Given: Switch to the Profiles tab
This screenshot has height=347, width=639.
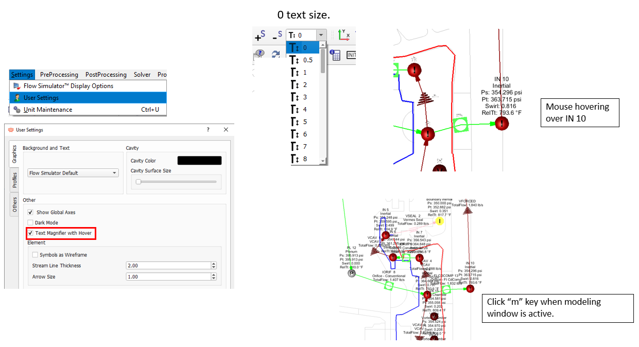Looking at the screenshot, I should (x=15, y=180).
